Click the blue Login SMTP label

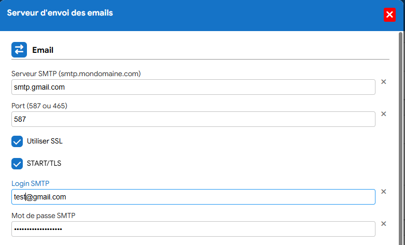[30, 183]
